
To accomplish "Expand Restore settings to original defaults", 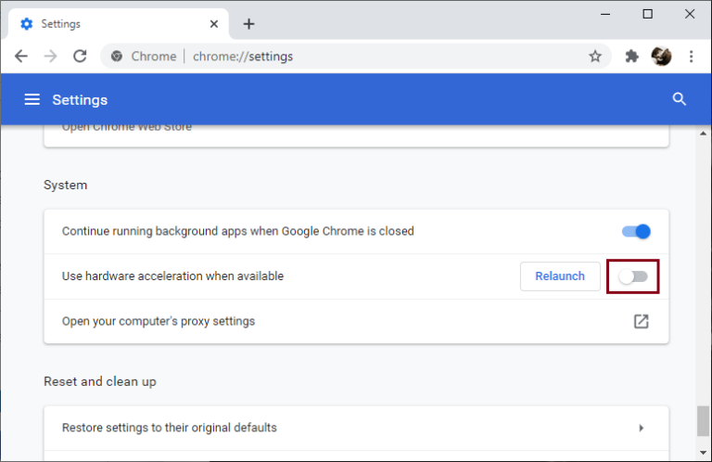I will click(641, 428).
